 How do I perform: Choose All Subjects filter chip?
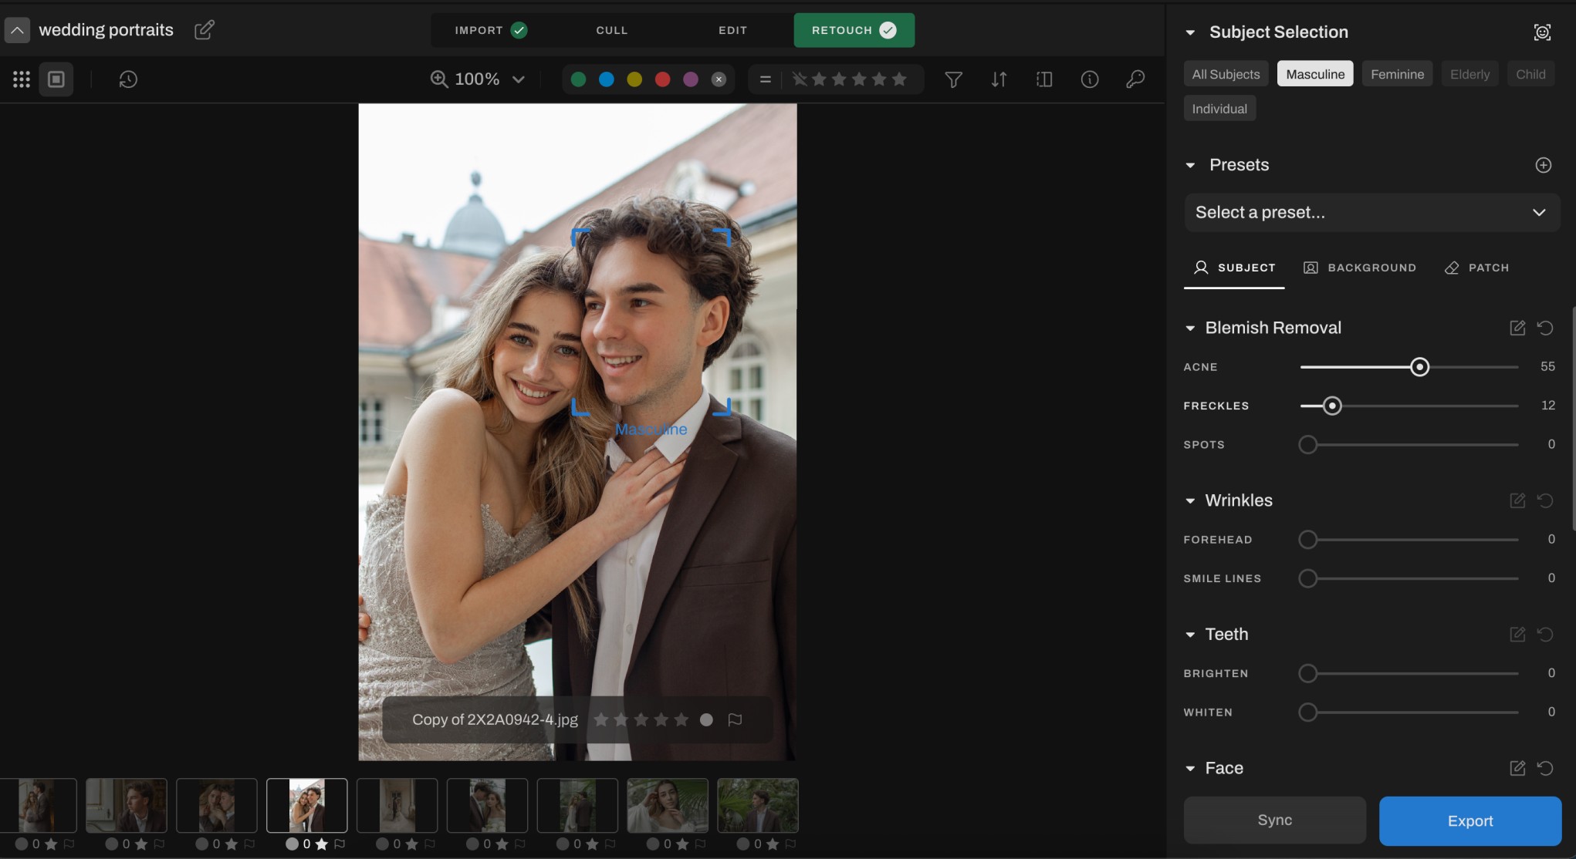click(1225, 74)
